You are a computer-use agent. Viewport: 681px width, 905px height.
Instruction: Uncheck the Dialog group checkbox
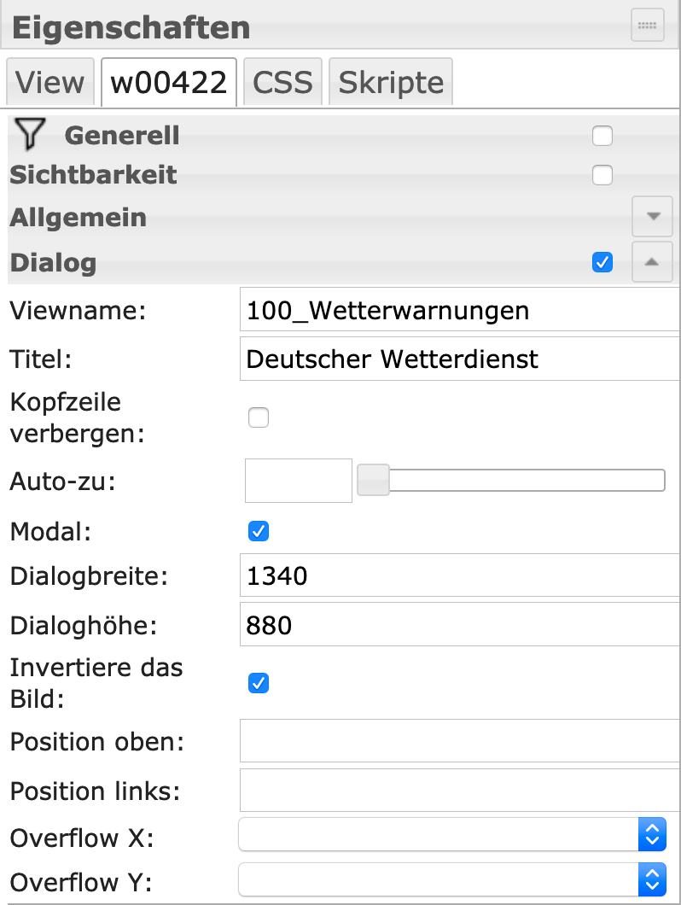(x=602, y=263)
